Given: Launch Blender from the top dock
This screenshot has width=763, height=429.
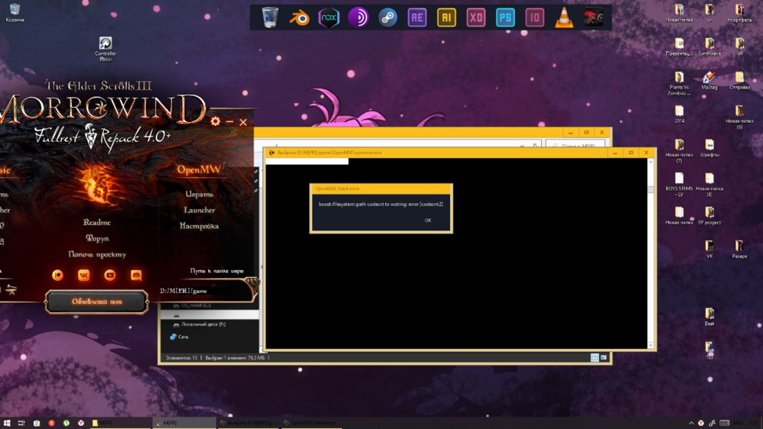Looking at the screenshot, I should 299,18.
